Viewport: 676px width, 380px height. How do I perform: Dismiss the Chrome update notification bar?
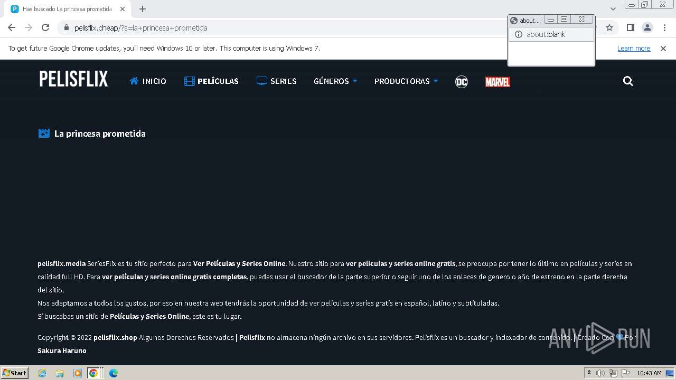pos(663,48)
